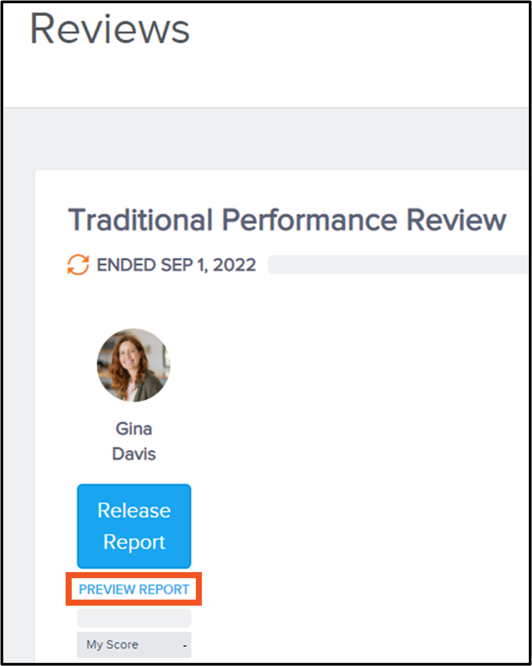
Task: Click the review card white panel
Action: 323,377
